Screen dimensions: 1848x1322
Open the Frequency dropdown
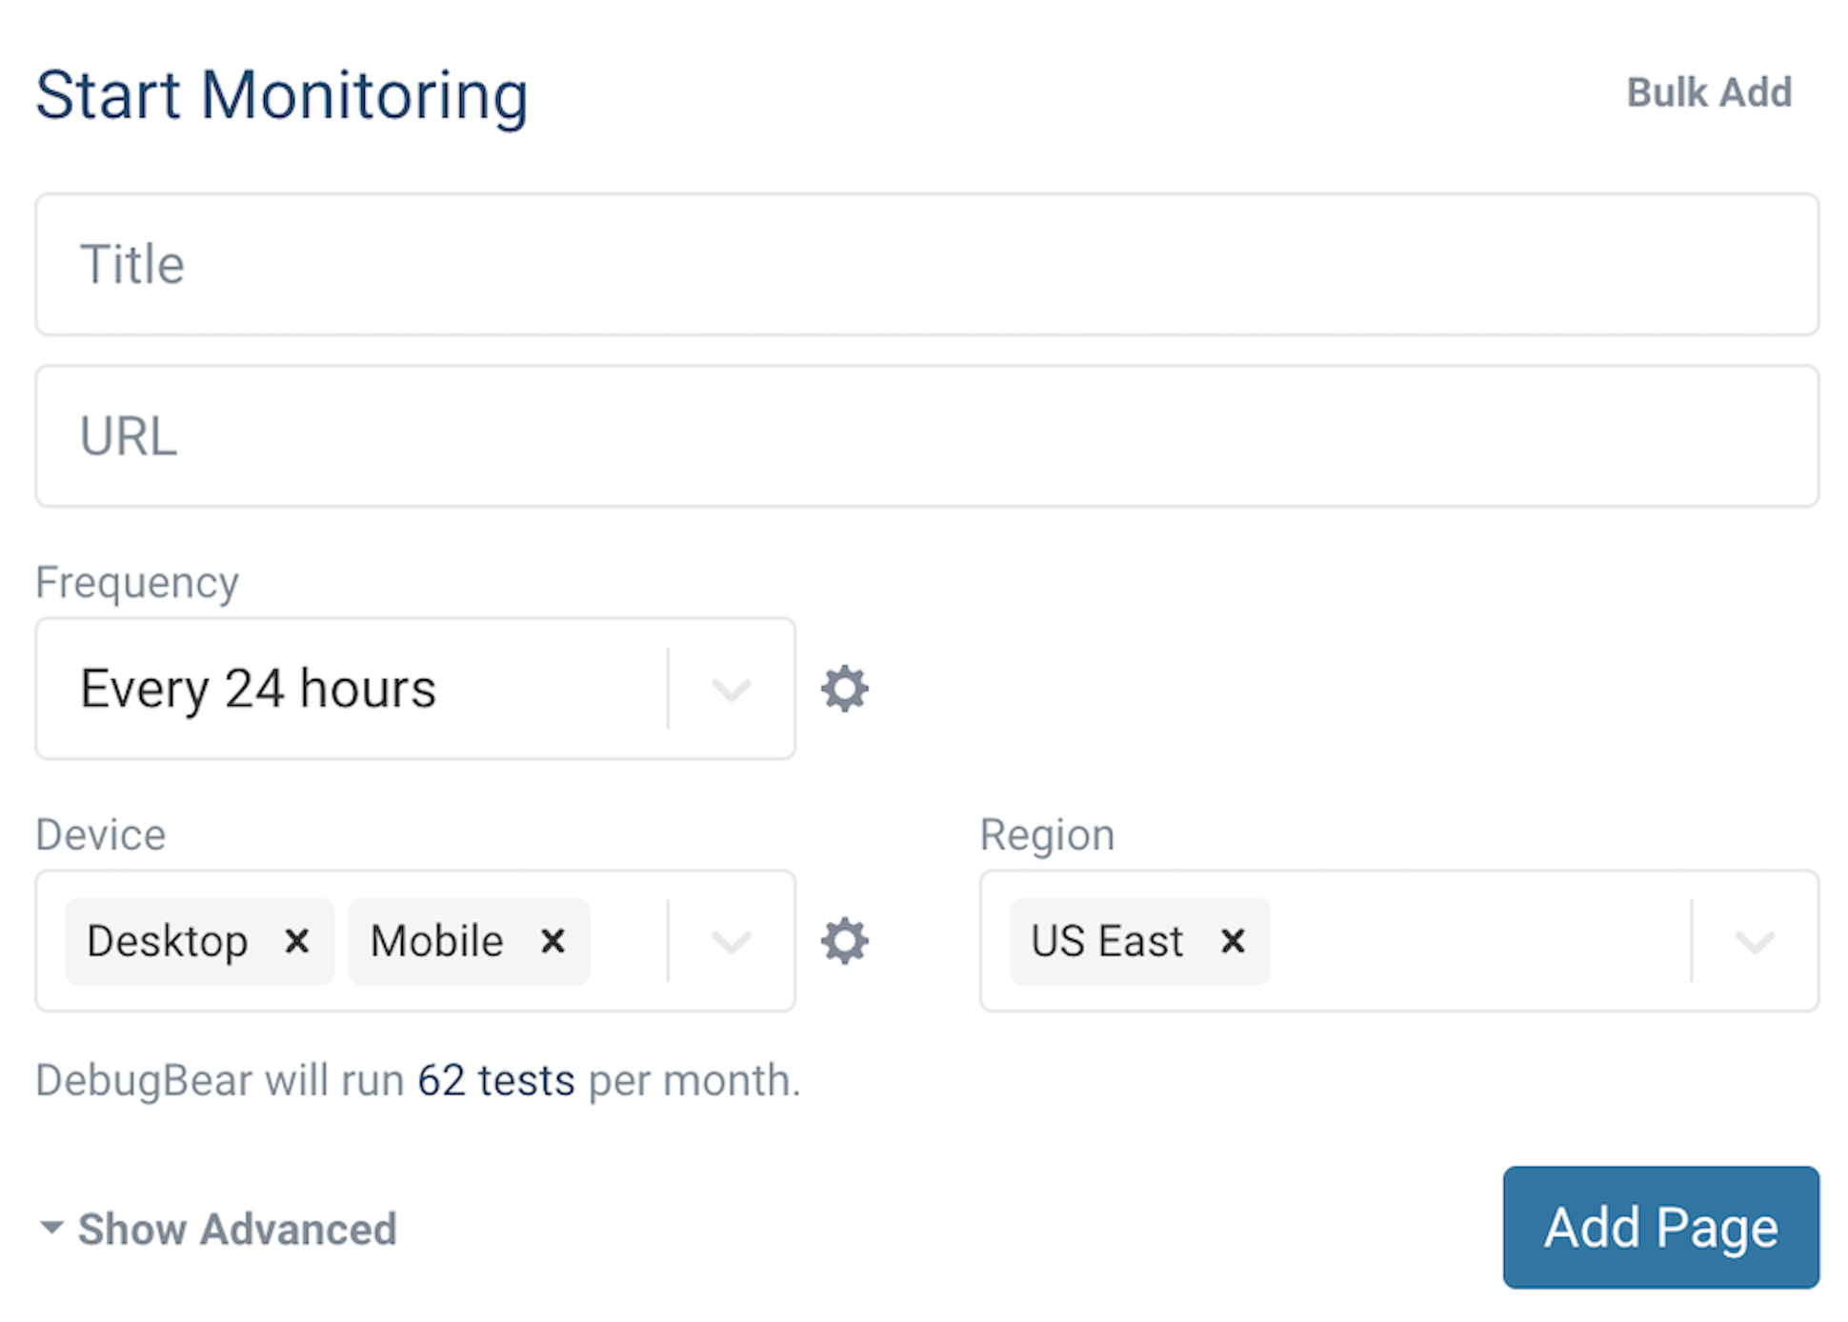tap(731, 688)
